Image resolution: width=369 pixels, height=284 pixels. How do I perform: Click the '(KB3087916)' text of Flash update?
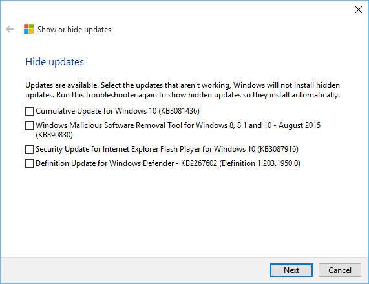(278, 149)
